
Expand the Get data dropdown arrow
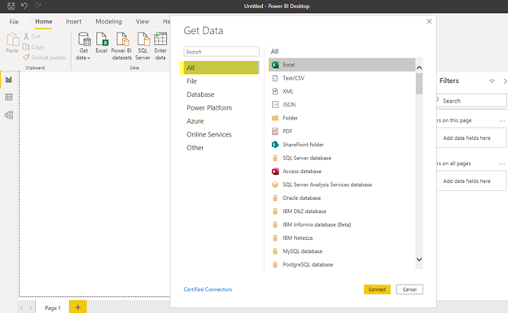[x=89, y=58]
